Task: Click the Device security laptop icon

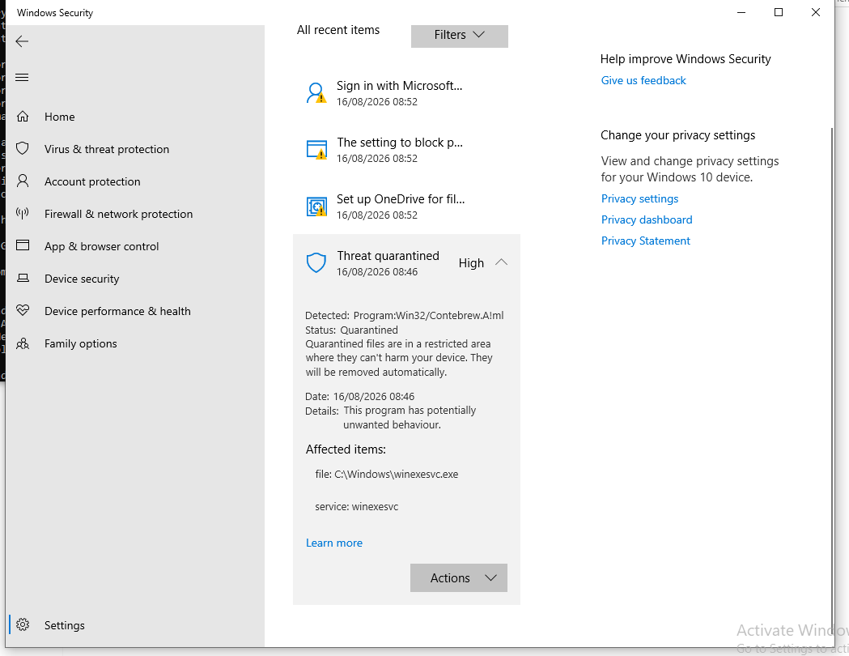Action: (22, 278)
